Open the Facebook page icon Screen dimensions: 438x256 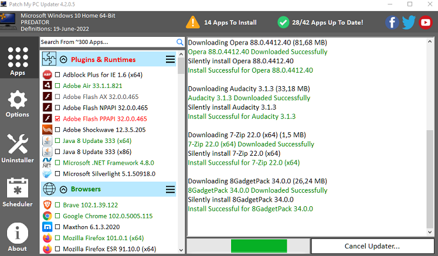[x=392, y=22]
